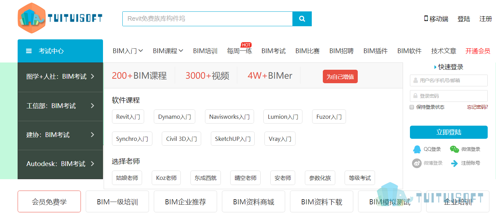Viewport: 496px width, 213px height.
Task: Open the BIM考试 menu item
Action: [273, 51]
